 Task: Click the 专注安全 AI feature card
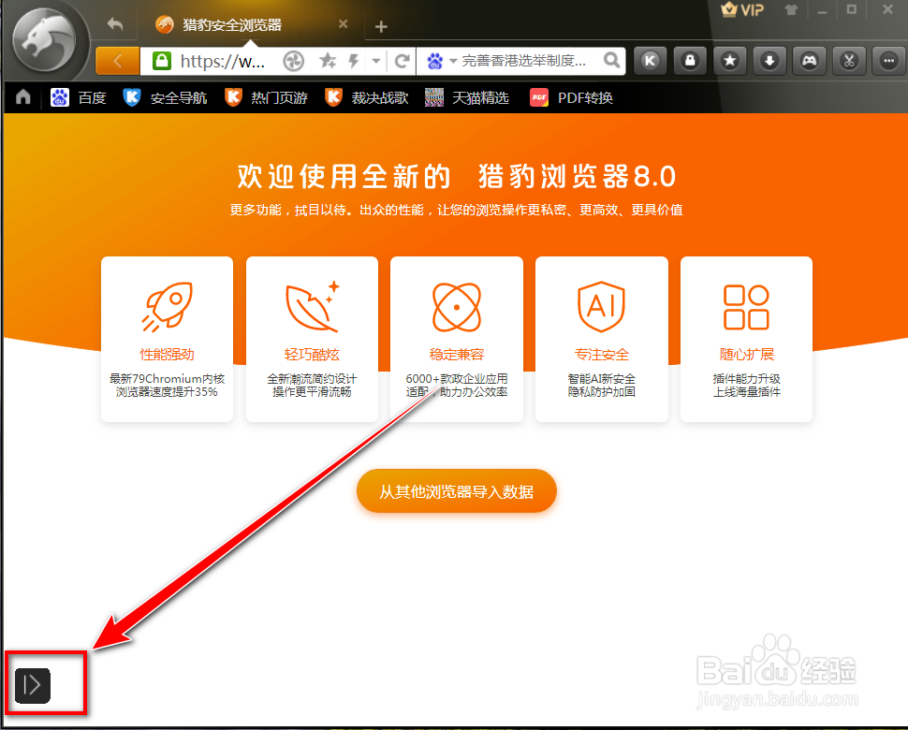point(601,339)
